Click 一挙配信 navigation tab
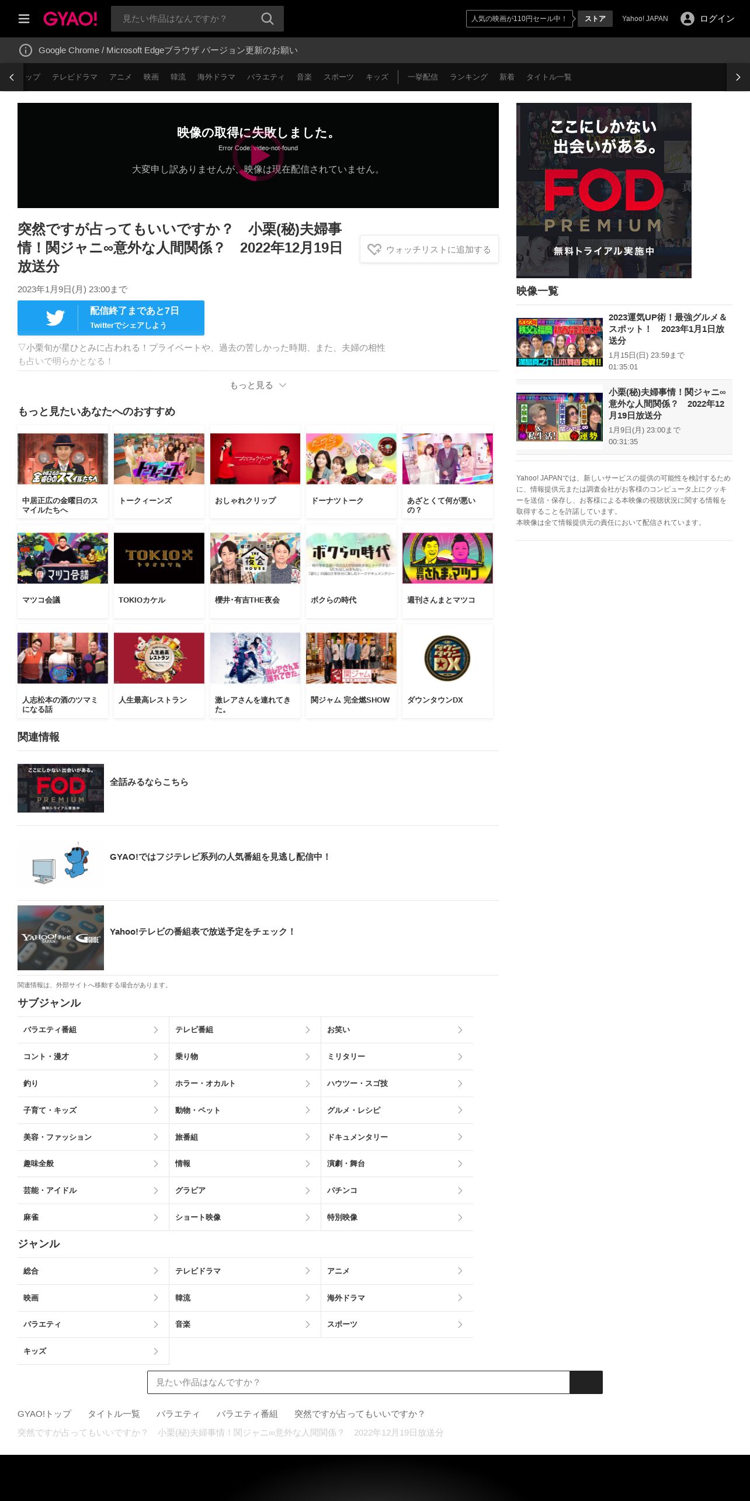Image resolution: width=750 pixels, height=1501 pixels. (423, 77)
